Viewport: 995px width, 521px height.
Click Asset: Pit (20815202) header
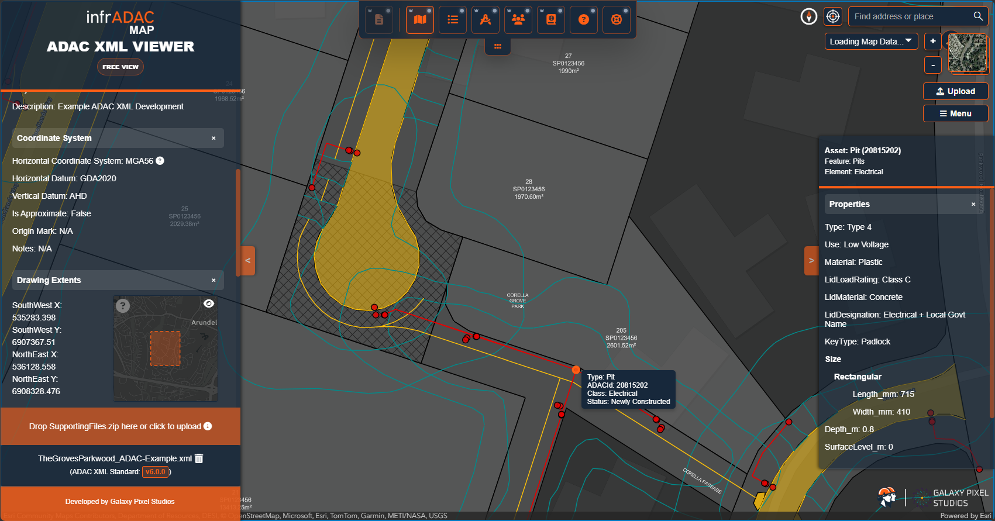point(863,150)
